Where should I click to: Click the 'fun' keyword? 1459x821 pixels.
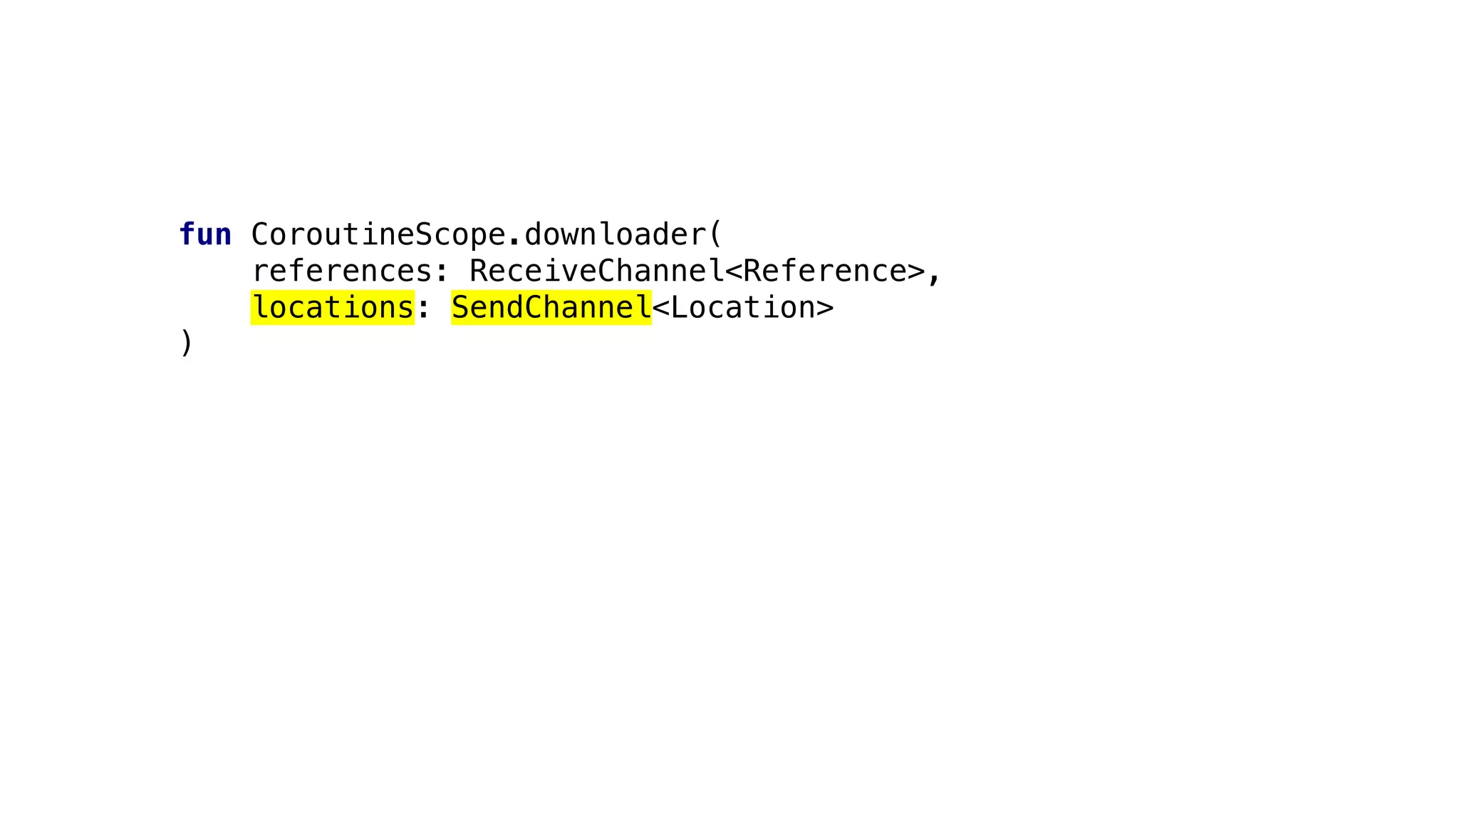click(205, 234)
